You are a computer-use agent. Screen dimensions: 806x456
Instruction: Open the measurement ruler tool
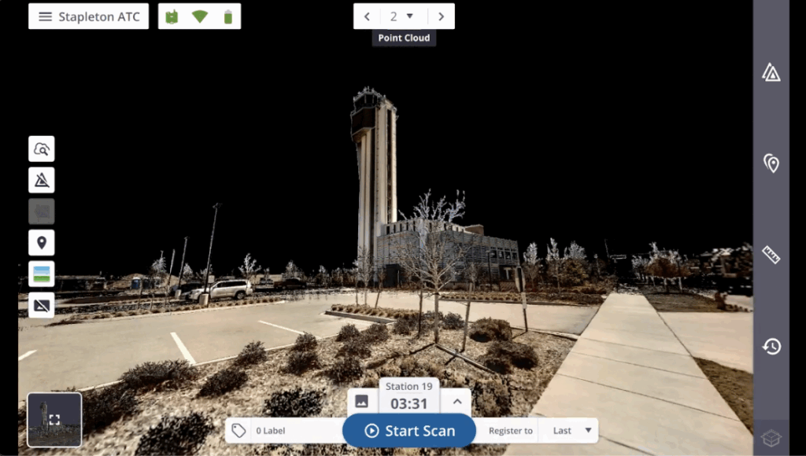(x=770, y=256)
